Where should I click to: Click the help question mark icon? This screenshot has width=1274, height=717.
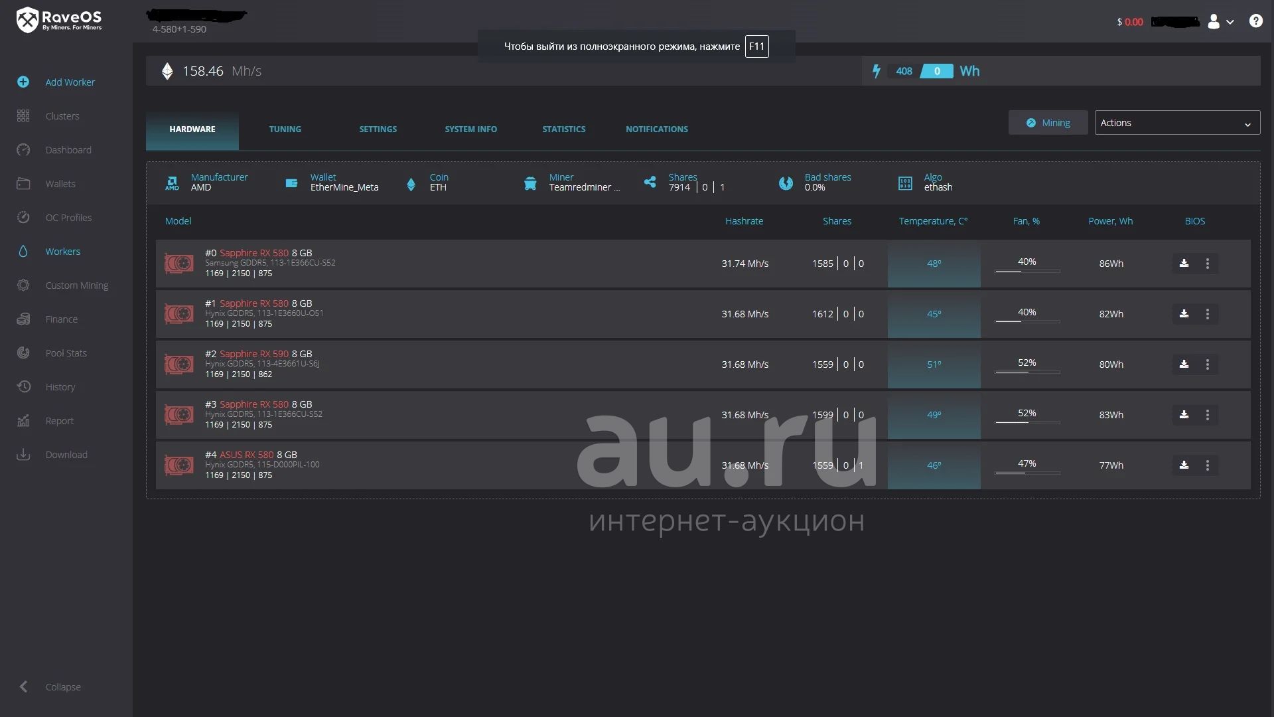point(1255,21)
